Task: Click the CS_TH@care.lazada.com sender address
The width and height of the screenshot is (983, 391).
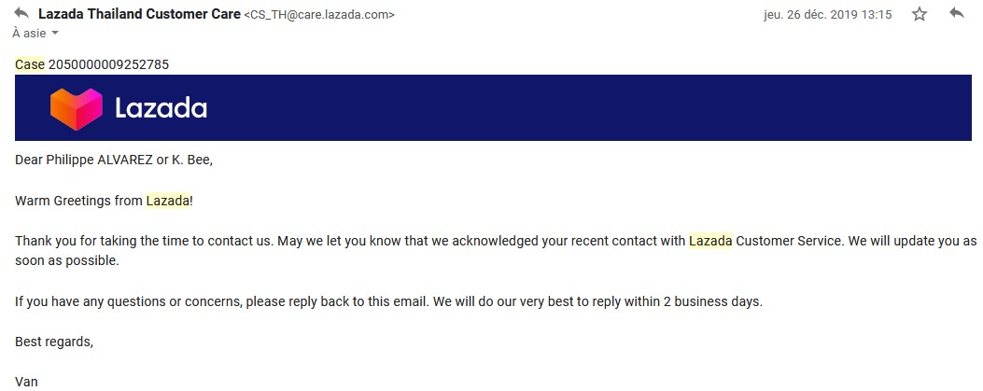Action: [x=319, y=14]
